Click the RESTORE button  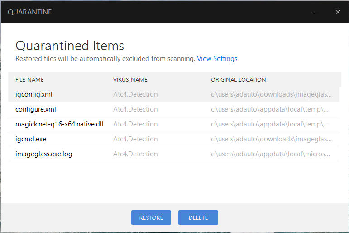pos(151,218)
